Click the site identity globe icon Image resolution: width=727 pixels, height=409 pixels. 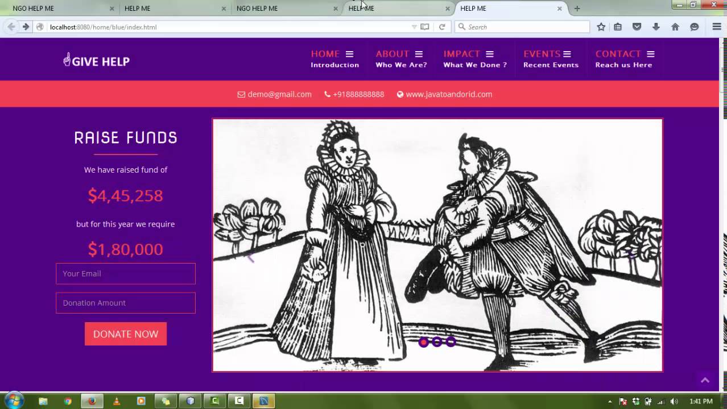coord(40,27)
